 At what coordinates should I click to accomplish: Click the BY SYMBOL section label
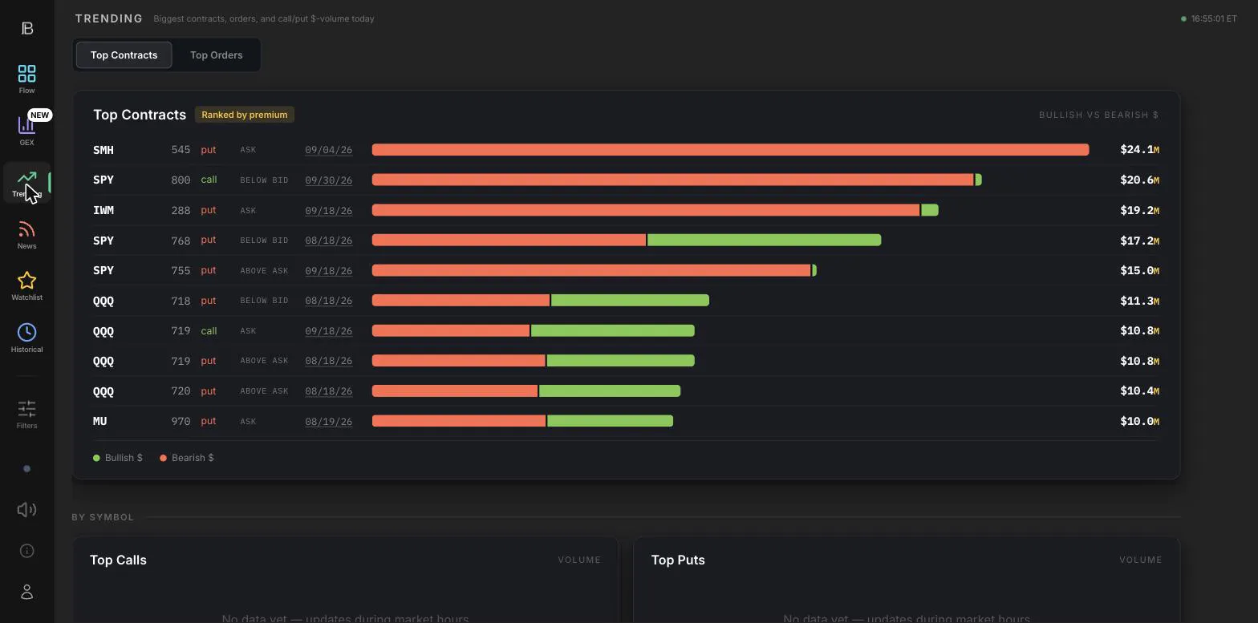pyautogui.click(x=103, y=517)
